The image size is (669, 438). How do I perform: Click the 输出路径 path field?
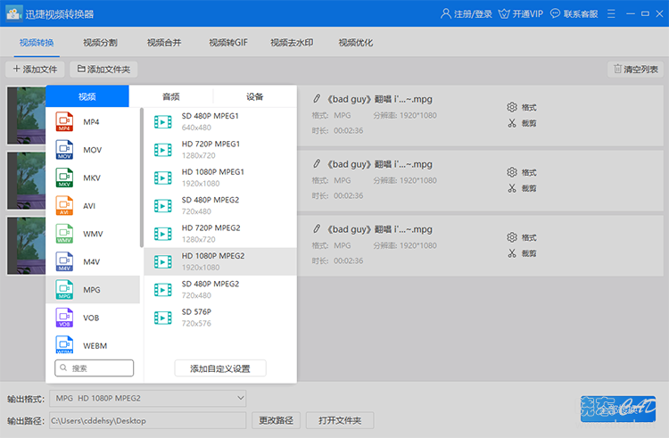147,420
